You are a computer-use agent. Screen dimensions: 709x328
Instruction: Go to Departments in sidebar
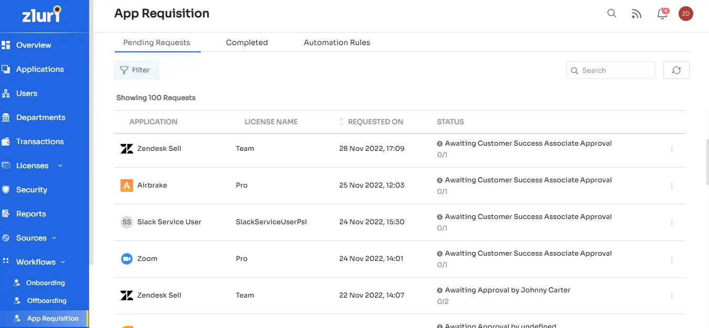tap(41, 117)
